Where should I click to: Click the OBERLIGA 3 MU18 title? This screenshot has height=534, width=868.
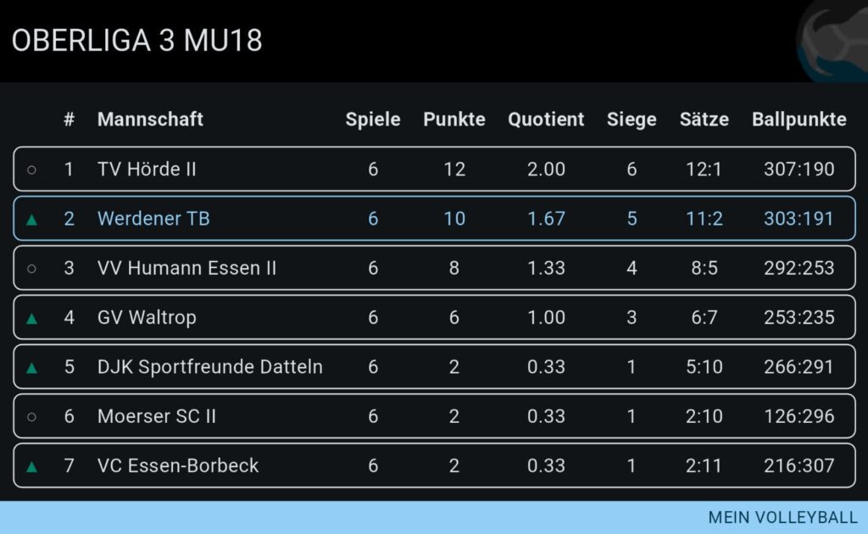pyautogui.click(x=136, y=41)
